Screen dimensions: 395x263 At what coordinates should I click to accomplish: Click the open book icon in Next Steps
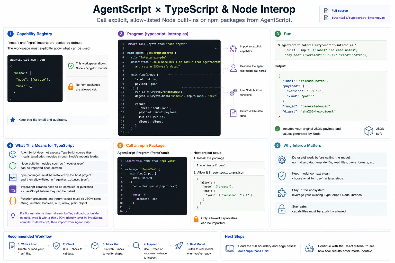[230, 248]
